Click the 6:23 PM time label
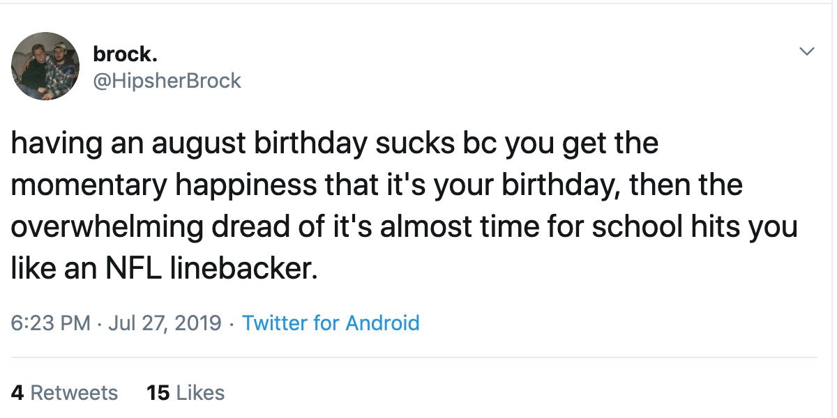This screenshot has height=418, width=837. click(x=50, y=323)
